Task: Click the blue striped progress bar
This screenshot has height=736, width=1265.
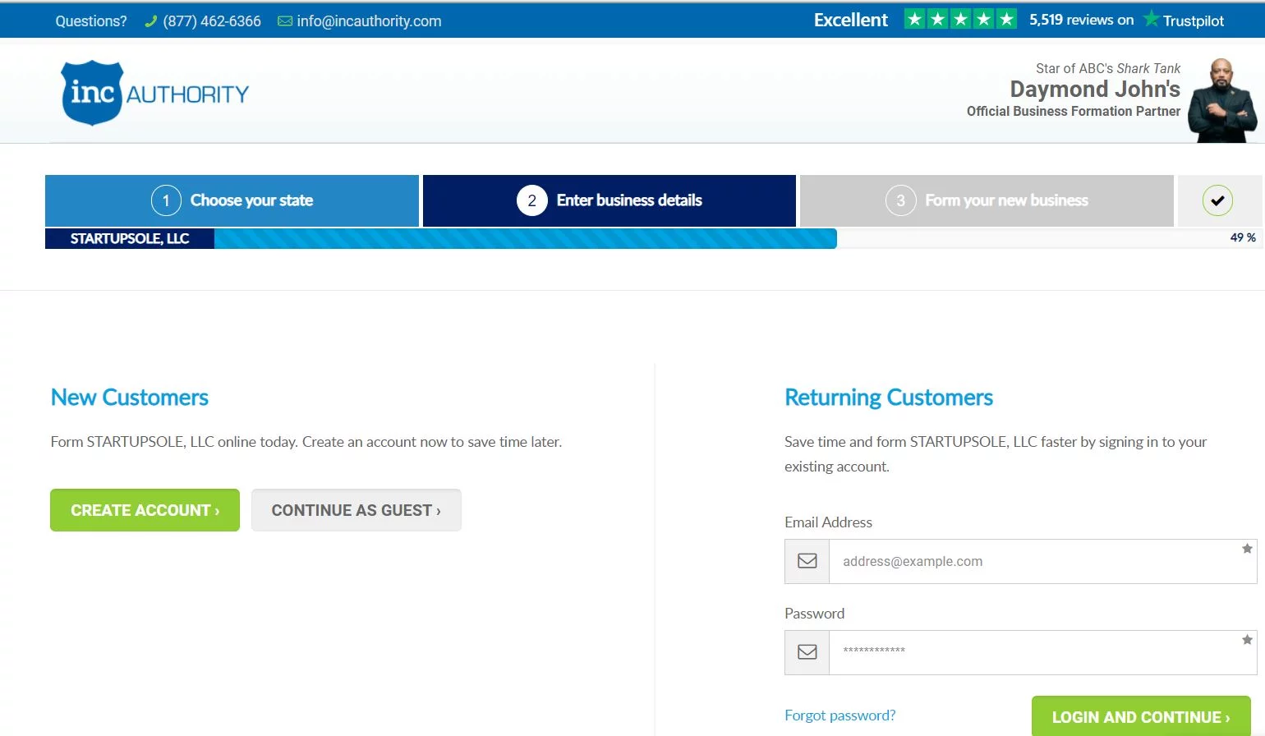Action: click(525, 238)
